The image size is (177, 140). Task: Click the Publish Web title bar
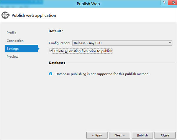(88, 4)
